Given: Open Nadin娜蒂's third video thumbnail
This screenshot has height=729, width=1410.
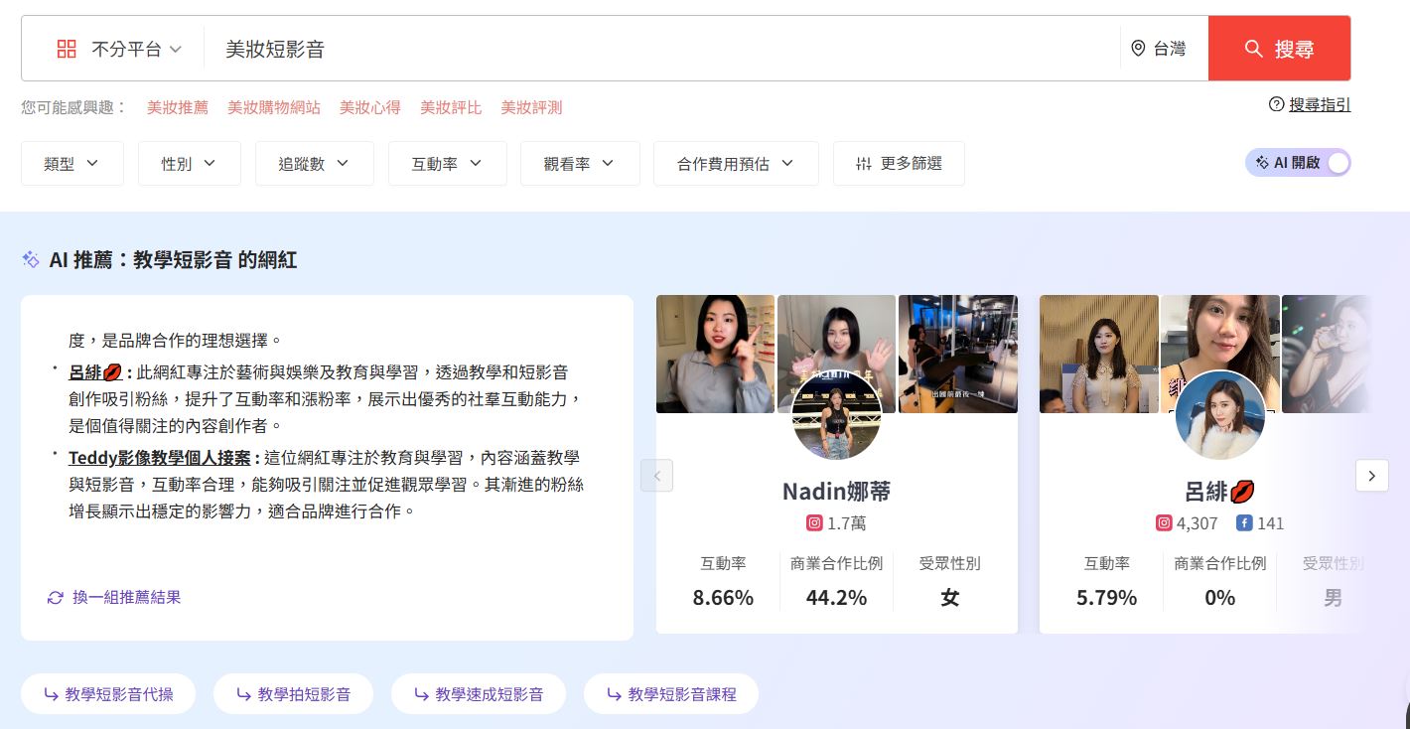Looking at the screenshot, I should 958,354.
